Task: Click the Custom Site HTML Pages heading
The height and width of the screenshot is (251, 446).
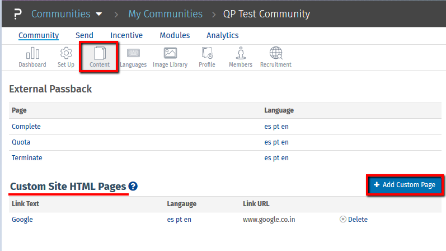Action: click(x=68, y=187)
